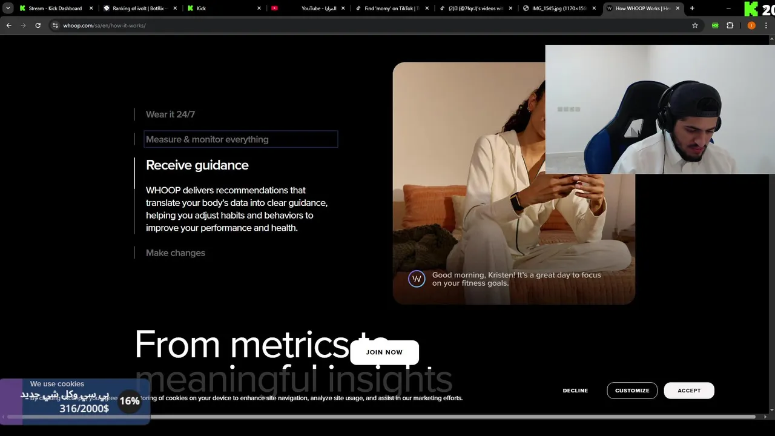775x436 pixels.
Task: Open the green extension icon
Action: pyautogui.click(x=715, y=25)
